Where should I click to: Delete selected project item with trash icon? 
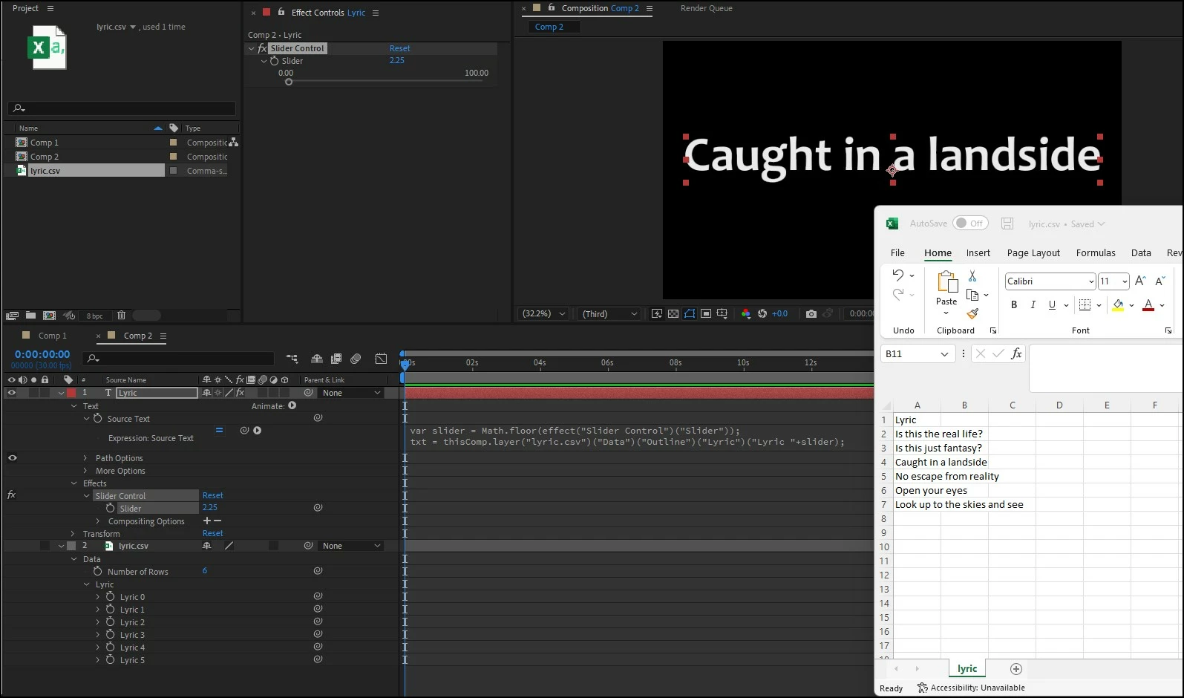121,316
